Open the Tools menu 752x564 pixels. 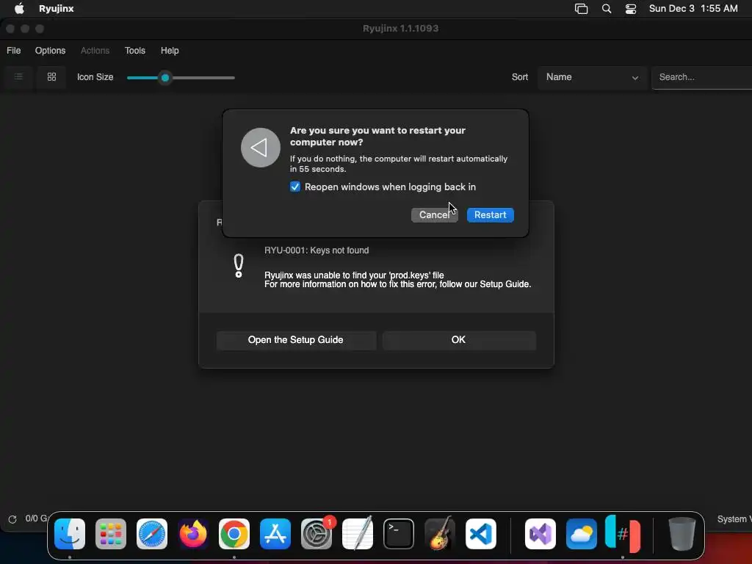135,51
